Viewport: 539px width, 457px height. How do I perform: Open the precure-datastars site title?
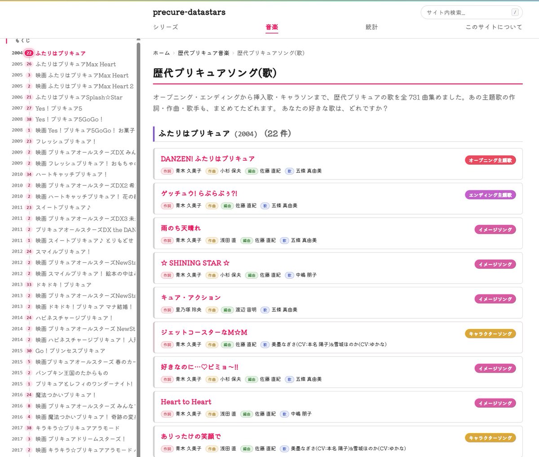click(x=189, y=12)
